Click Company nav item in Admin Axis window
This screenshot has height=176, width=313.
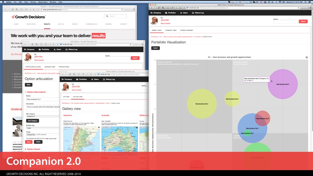point(156,13)
